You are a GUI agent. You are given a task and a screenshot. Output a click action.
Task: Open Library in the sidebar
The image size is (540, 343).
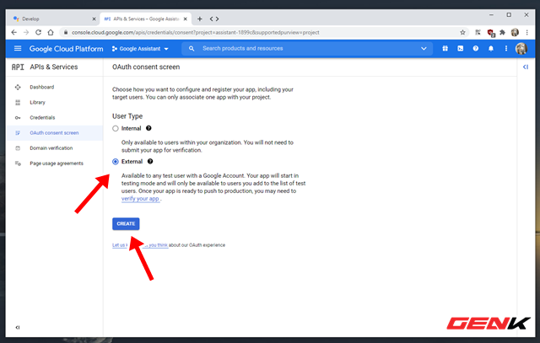coord(54,102)
